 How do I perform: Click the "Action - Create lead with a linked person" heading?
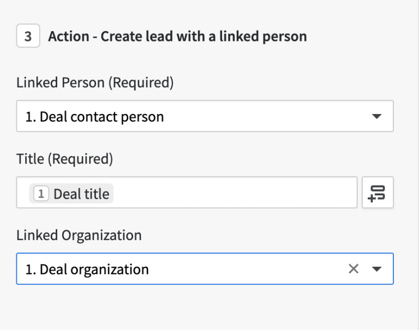pyautogui.click(x=177, y=37)
